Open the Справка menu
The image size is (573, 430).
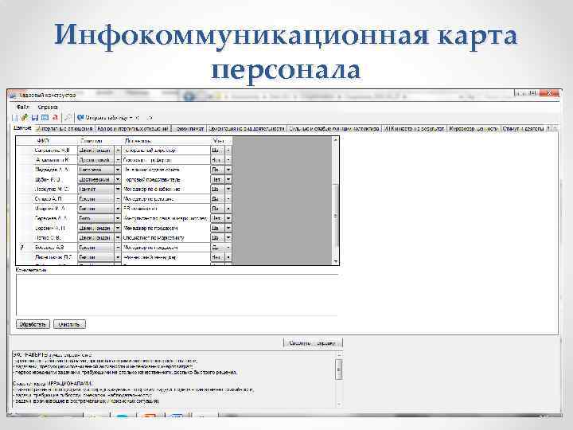pos(48,107)
